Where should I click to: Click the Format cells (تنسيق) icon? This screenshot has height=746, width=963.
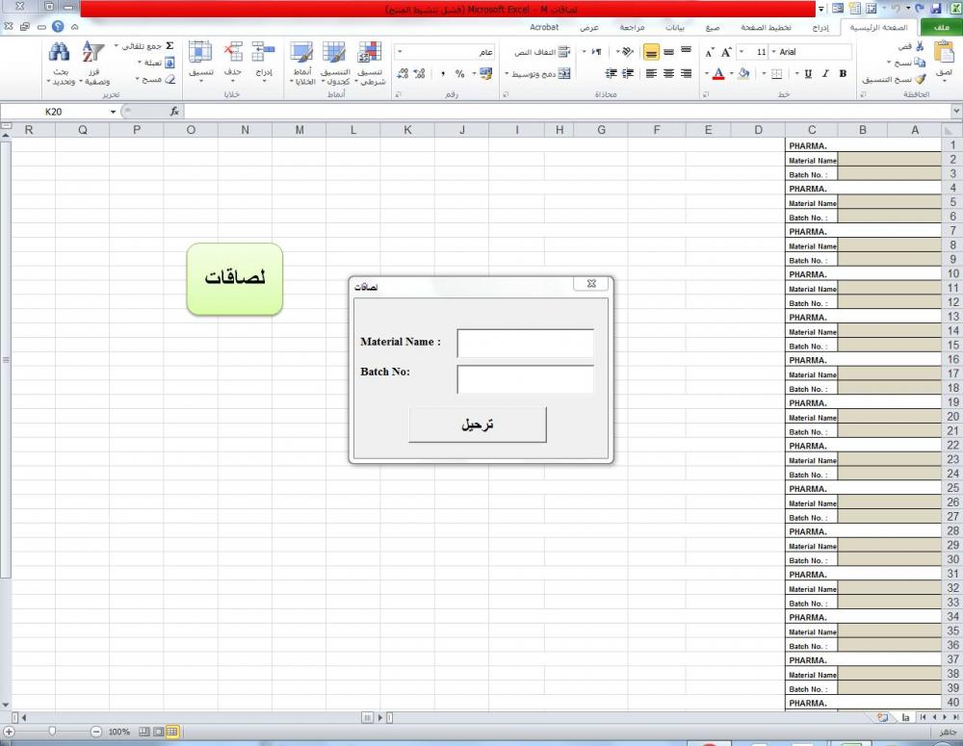click(200, 52)
